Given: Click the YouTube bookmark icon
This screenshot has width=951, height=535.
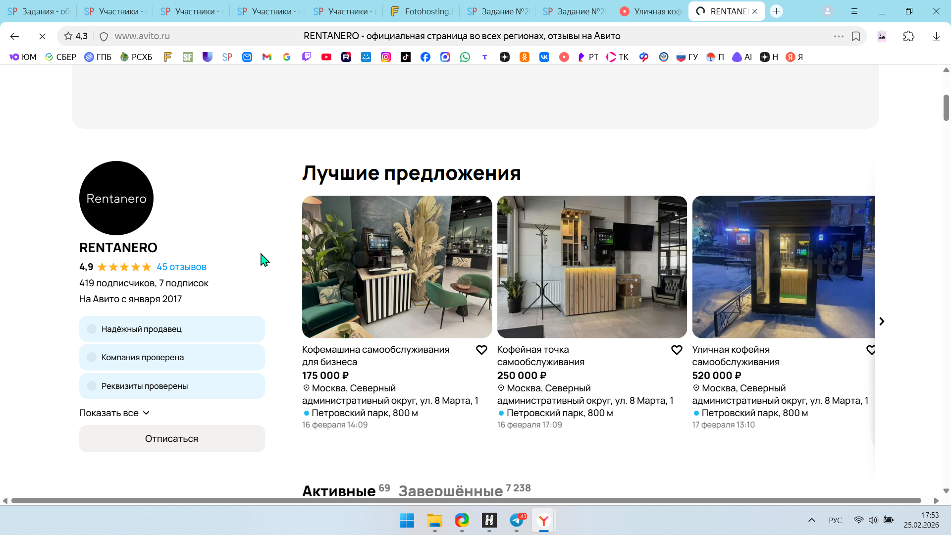Looking at the screenshot, I should tap(326, 57).
